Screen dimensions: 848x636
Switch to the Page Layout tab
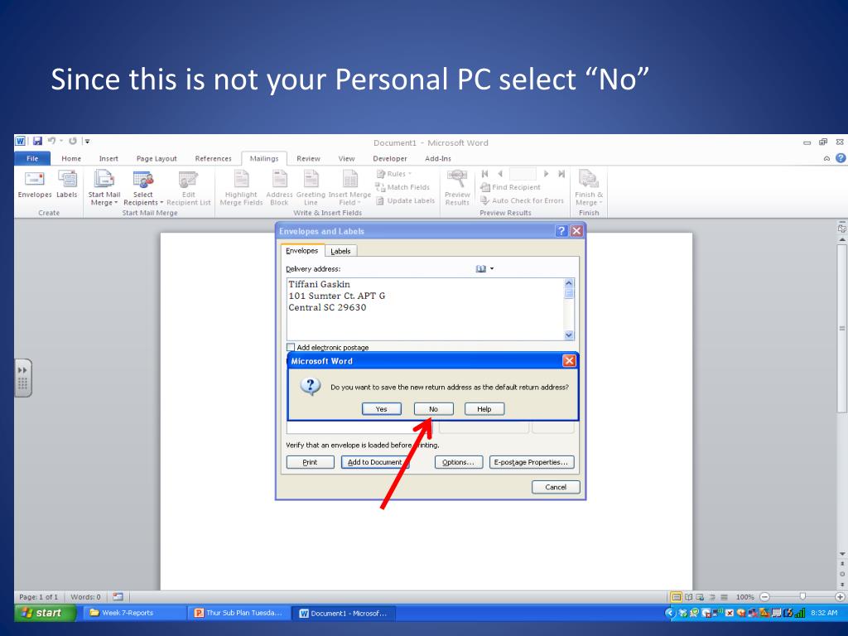(x=157, y=158)
